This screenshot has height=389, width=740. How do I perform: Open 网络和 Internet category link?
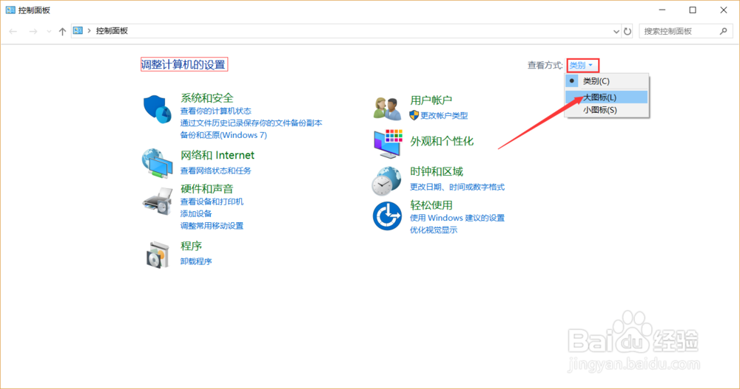[217, 155]
